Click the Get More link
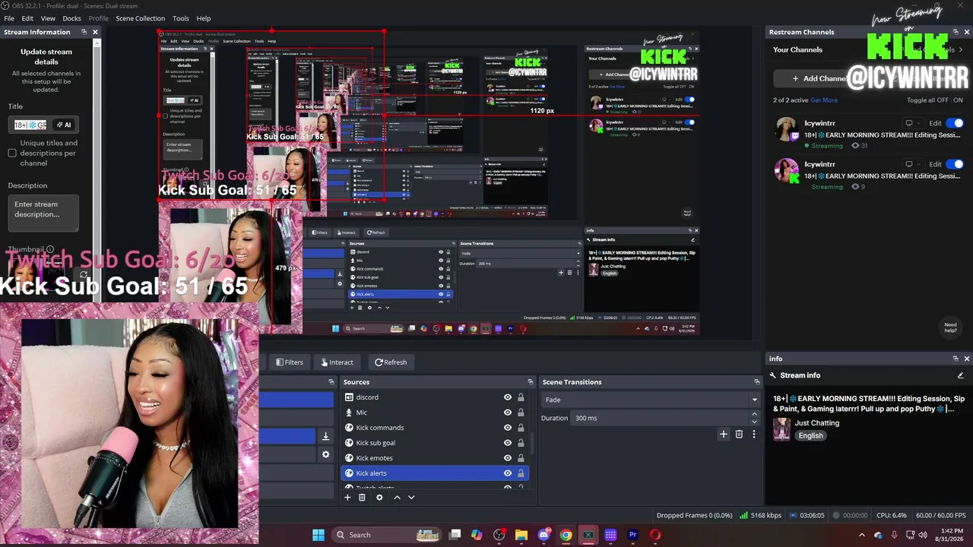 click(824, 100)
